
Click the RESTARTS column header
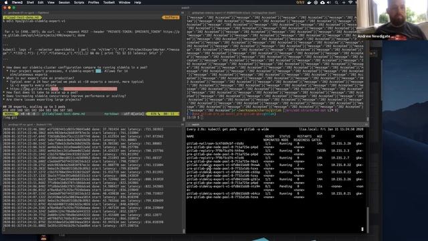click(304, 137)
